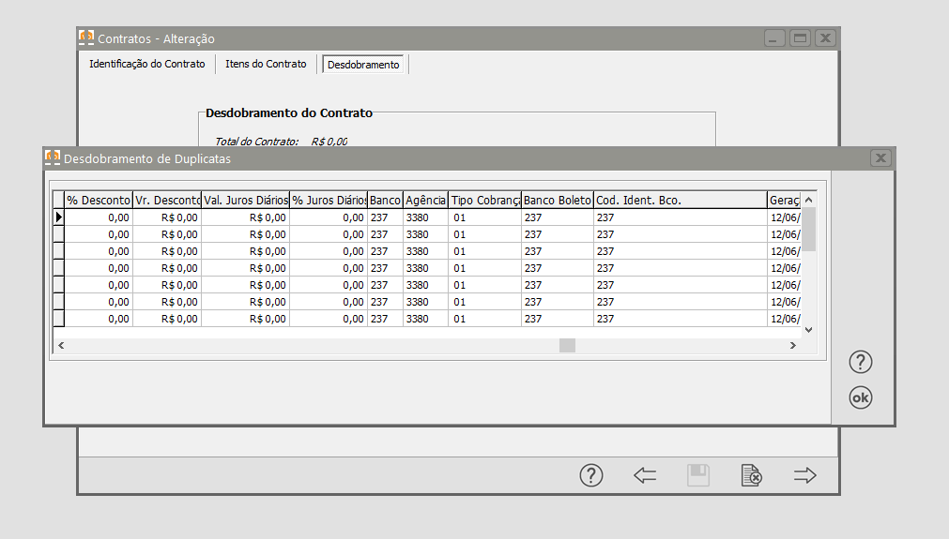Confirm with the round ok button
The width and height of the screenshot is (949, 539).
point(860,397)
